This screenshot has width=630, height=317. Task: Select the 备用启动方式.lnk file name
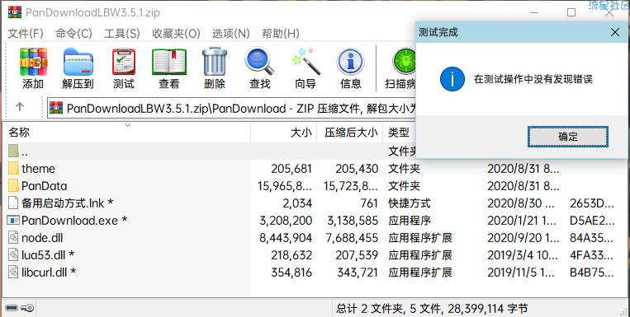pyautogui.click(x=67, y=203)
